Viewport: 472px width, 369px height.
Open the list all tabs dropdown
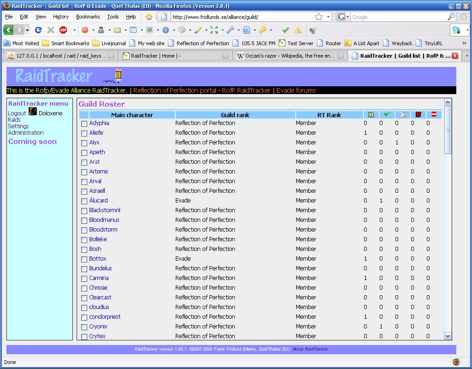point(466,56)
